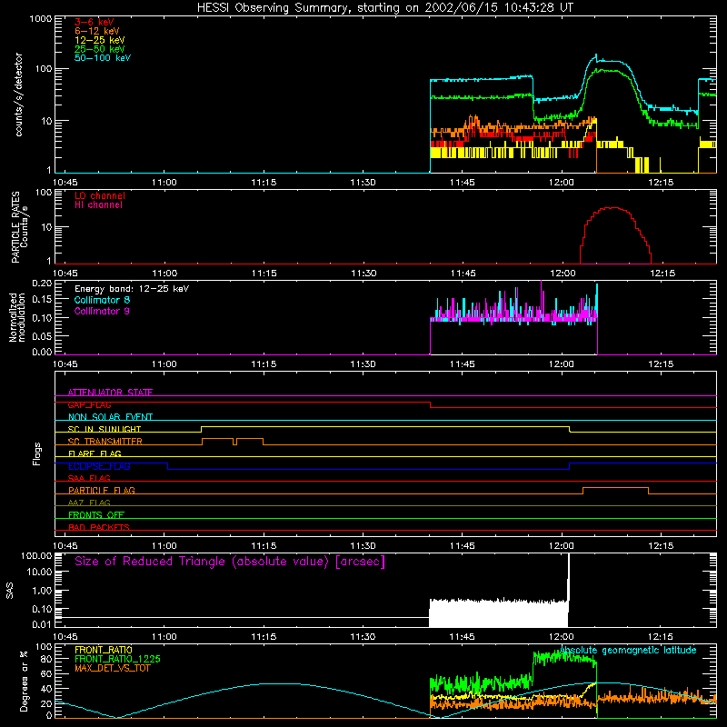The image size is (727, 727).
Task: Click the 'ATTENUATOR_STATE' flag label
Action: tap(110, 393)
